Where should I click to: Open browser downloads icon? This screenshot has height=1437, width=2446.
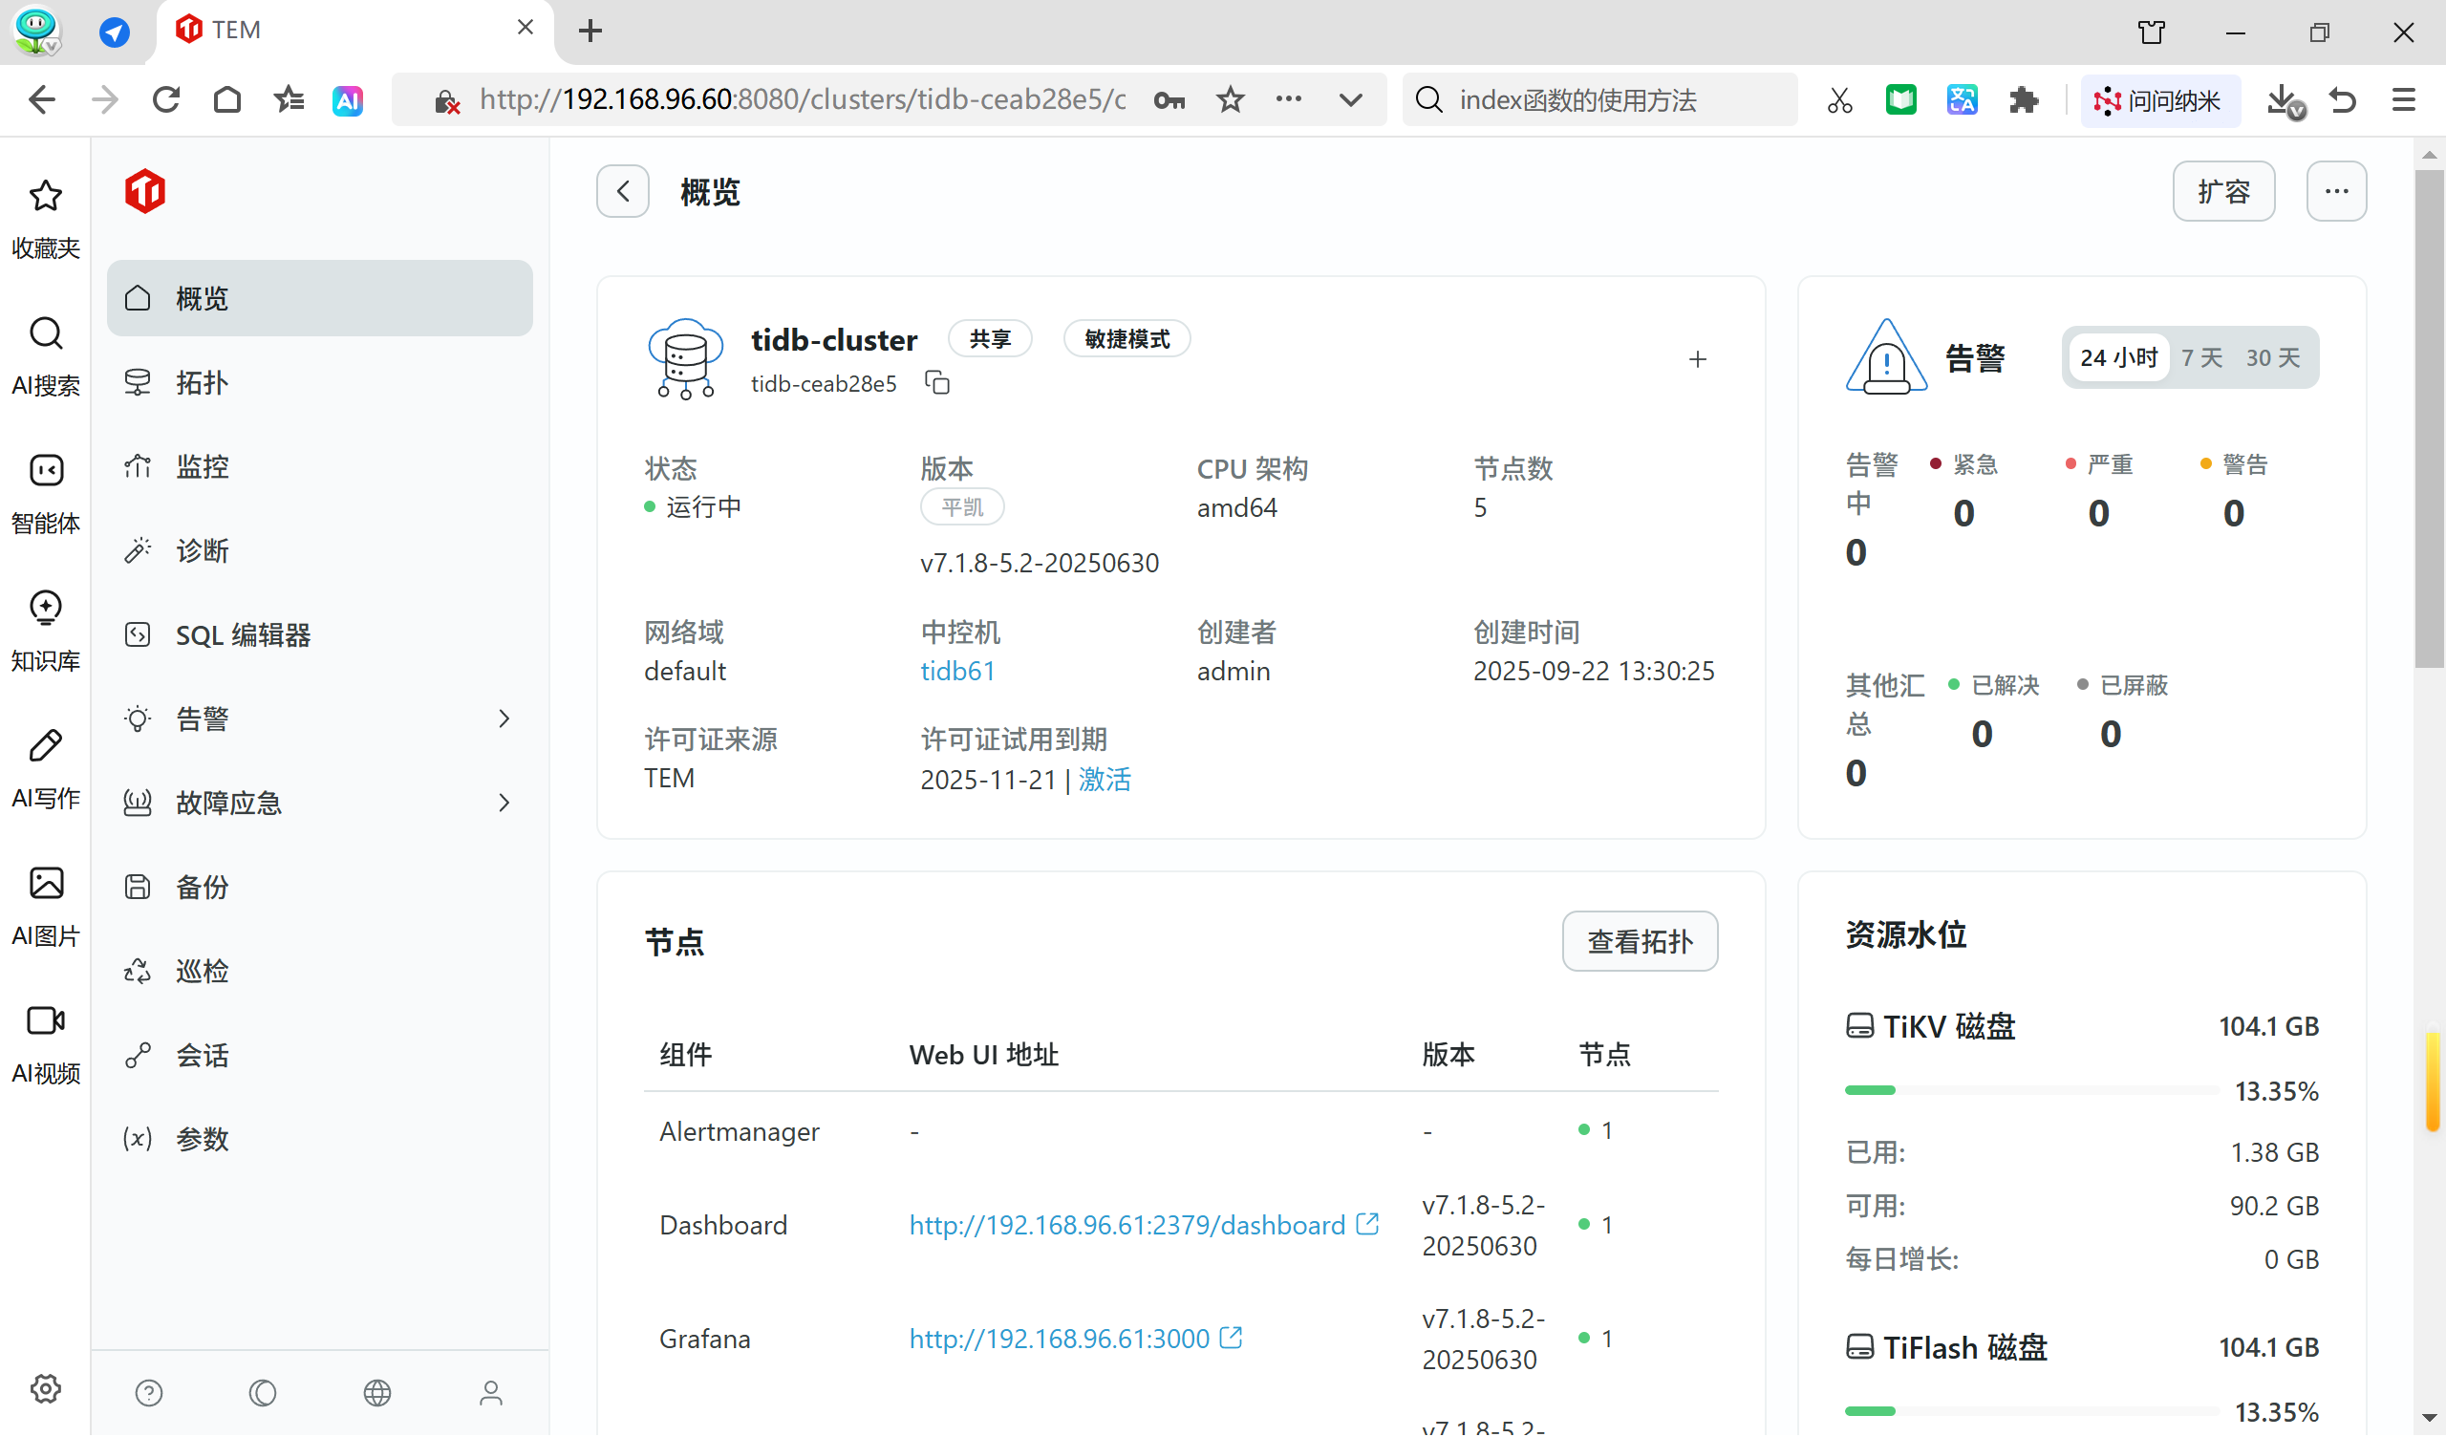coord(2285,100)
